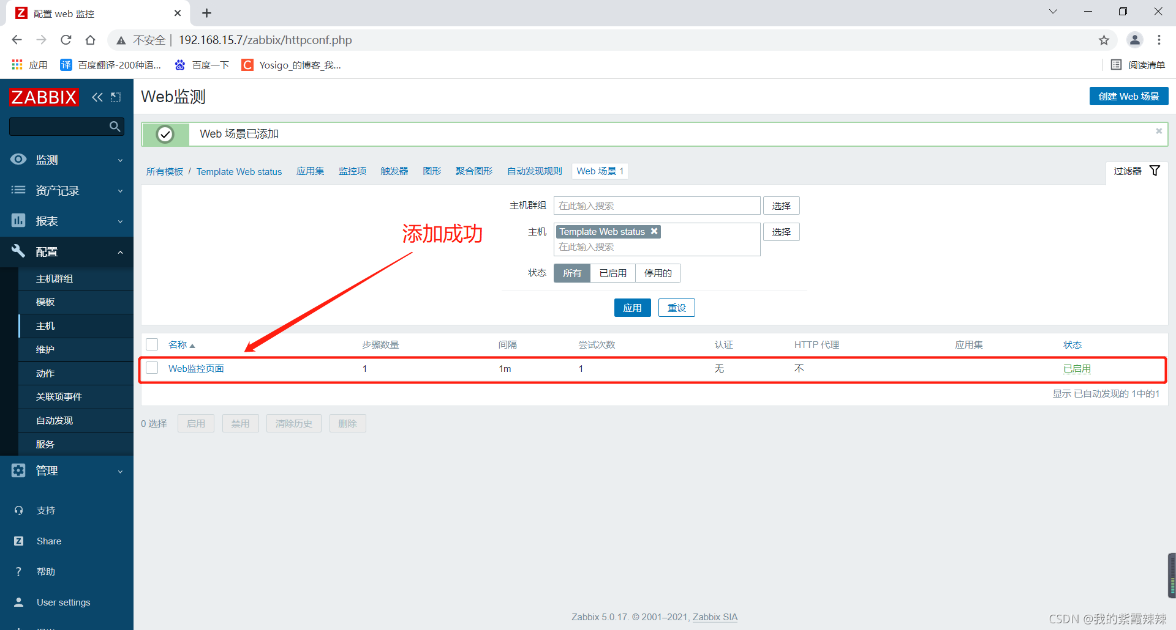Click 创建 Web 场景 button
This screenshot has height=630, width=1176.
coord(1129,96)
